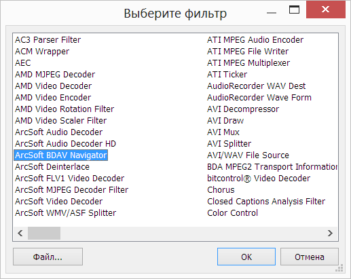
Task: Pick Closed Captions Analysis Filter
Action: [x=266, y=202]
